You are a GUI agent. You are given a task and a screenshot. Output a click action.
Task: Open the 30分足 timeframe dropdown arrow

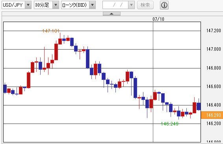[x=56, y=5]
